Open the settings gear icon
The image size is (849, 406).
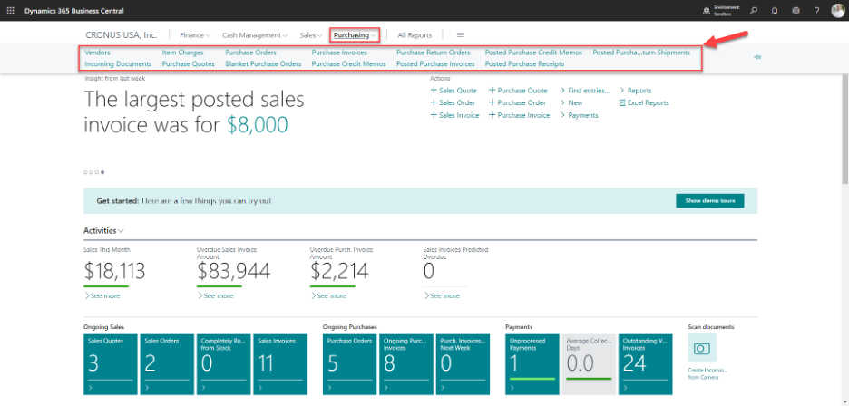pos(795,10)
